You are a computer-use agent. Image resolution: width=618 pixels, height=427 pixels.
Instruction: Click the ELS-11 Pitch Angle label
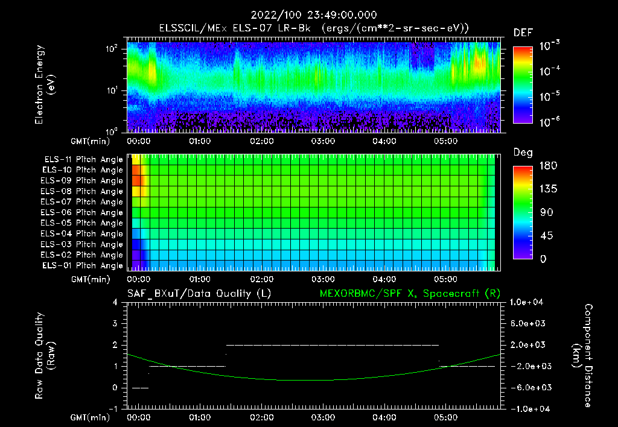tap(83, 160)
